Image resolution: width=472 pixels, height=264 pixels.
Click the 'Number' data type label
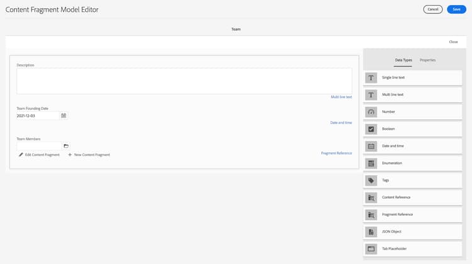[388, 112]
